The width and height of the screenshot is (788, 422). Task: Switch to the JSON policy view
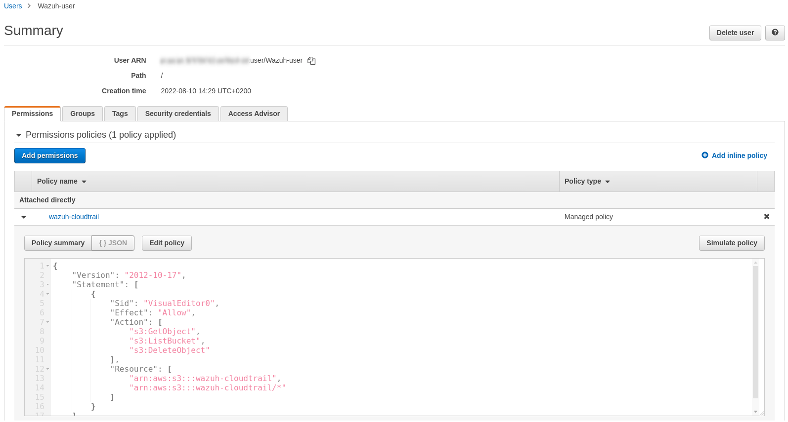pyautogui.click(x=113, y=243)
